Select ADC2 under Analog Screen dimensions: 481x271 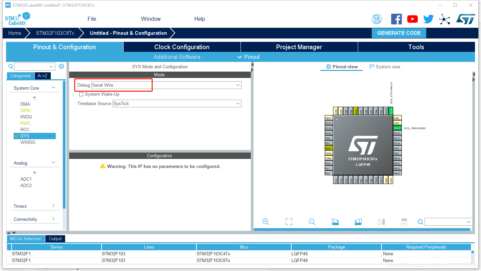click(x=26, y=185)
